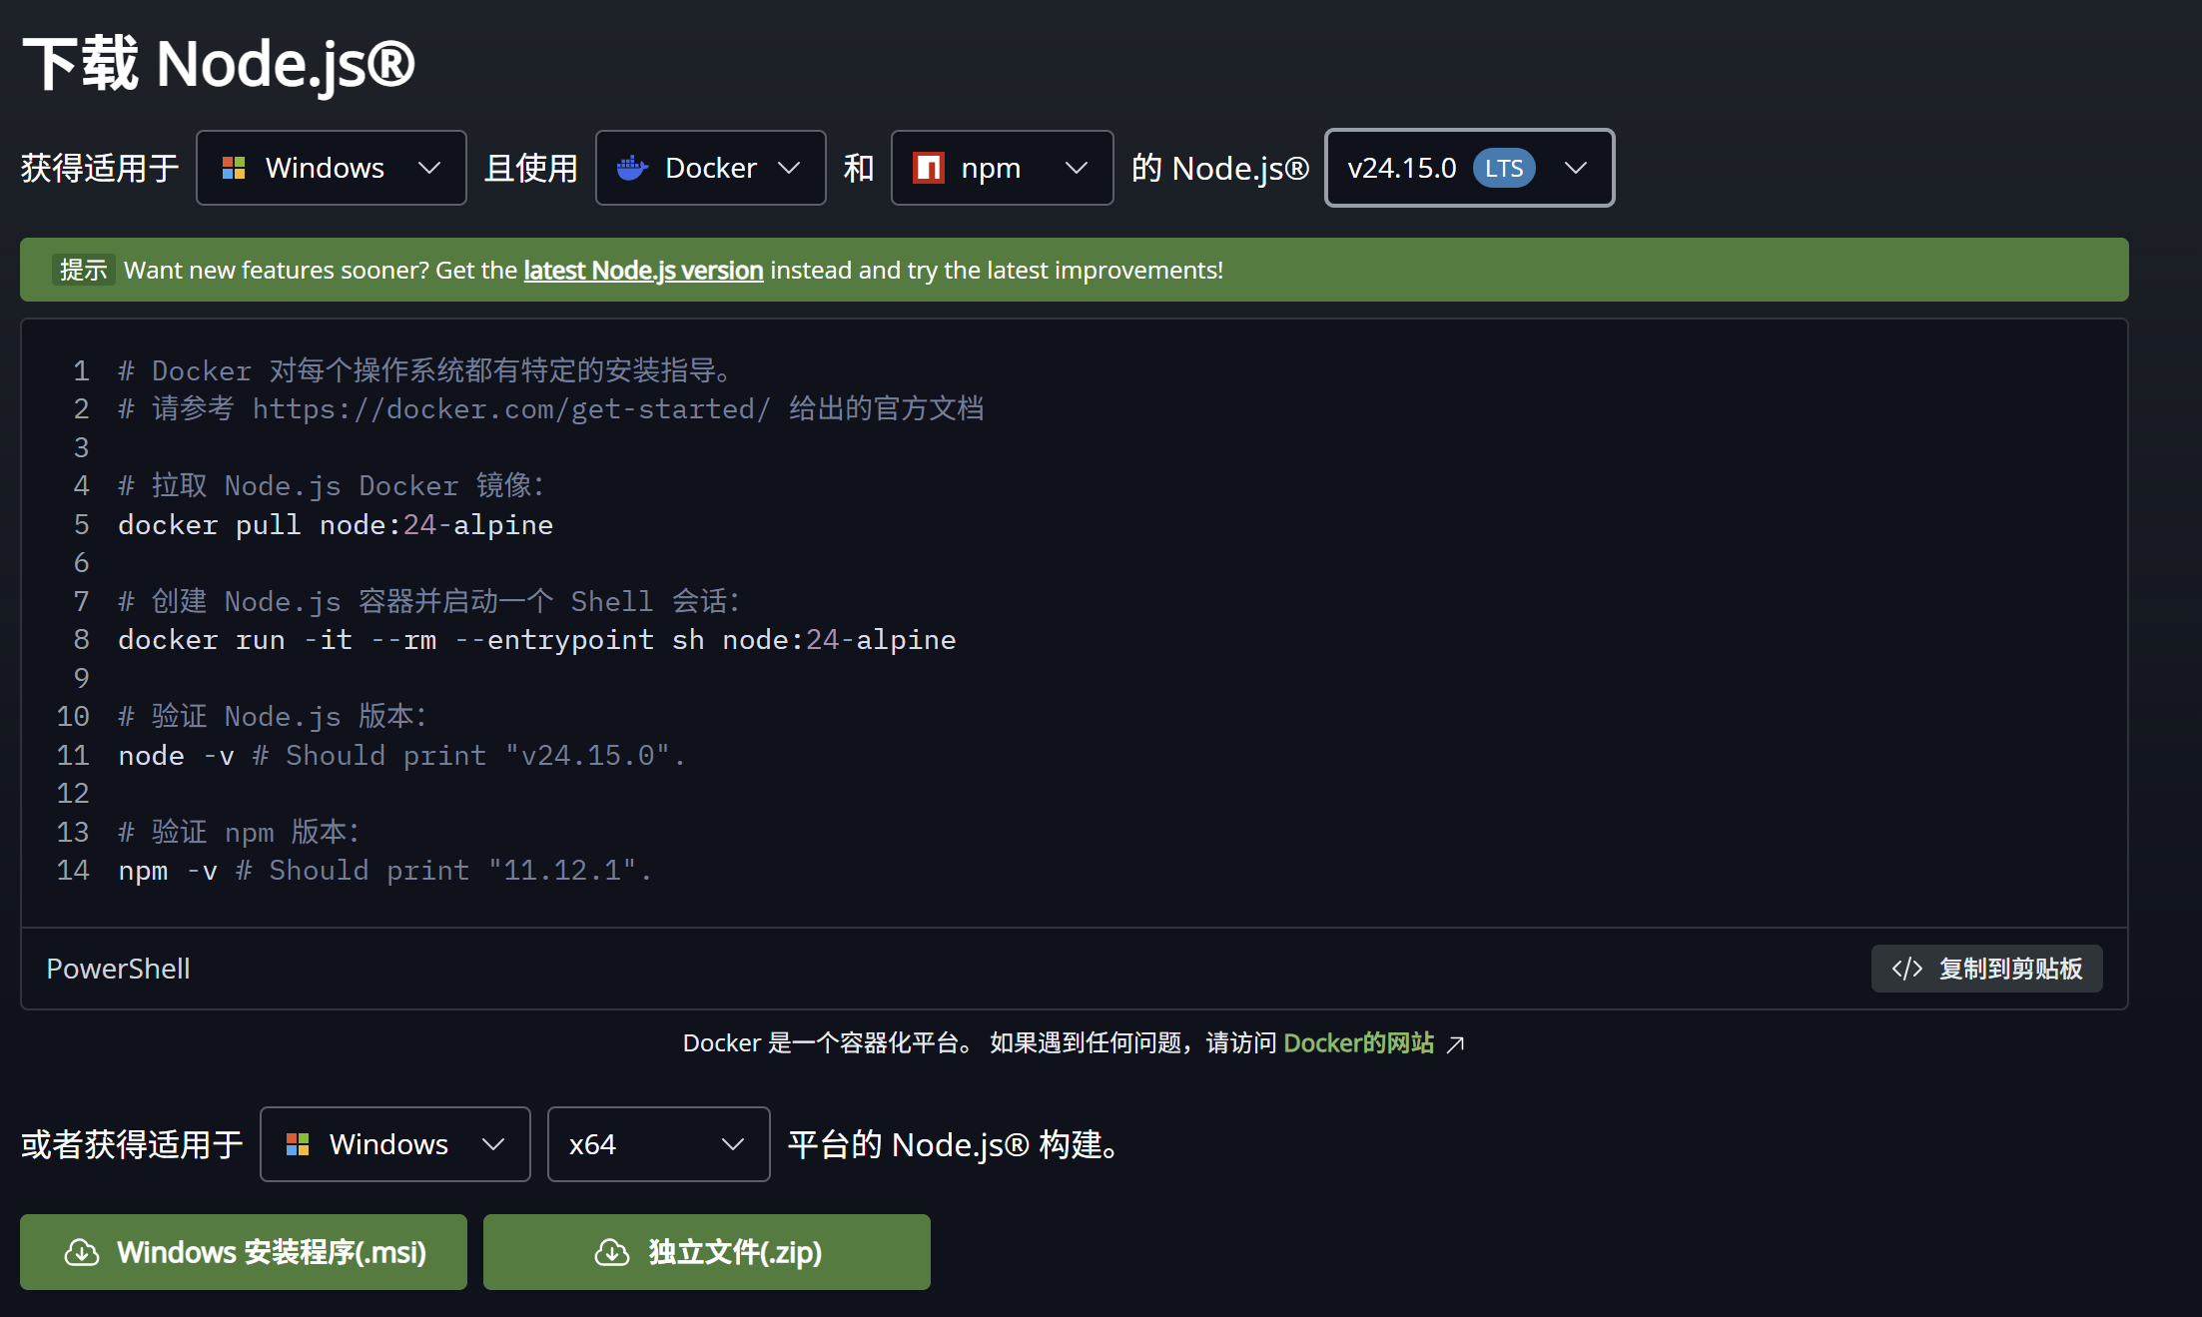The height and width of the screenshot is (1317, 2202).
Task: Click the cloud download icon on the zip button
Action: click(612, 1252)
